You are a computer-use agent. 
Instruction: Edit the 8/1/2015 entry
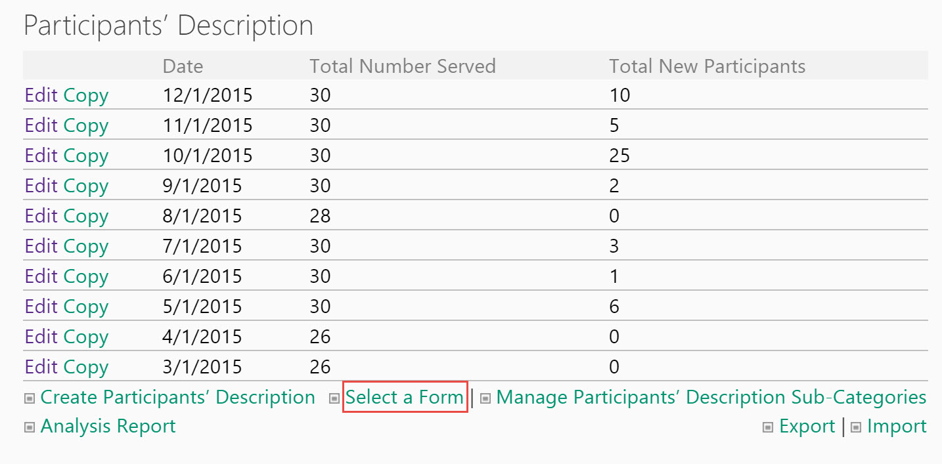(41, 216)
